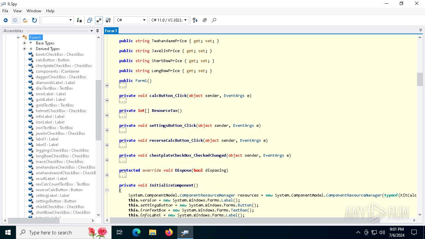The width and height of the screenshot is (425, 239).
Task: Open the Help menu
Action: pyautogui.click(x=50, y=11)
